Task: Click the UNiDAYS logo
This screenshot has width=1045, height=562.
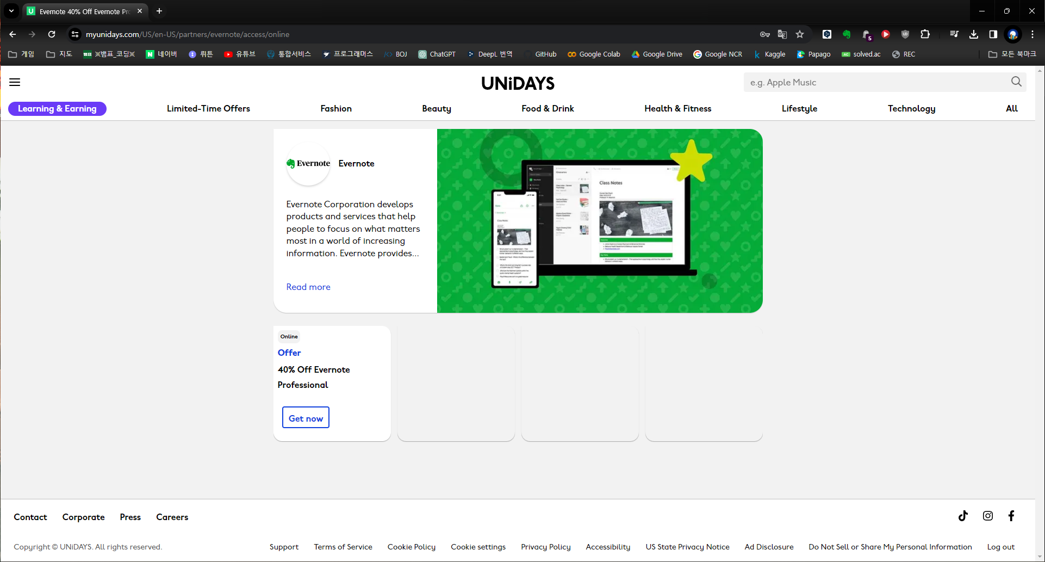Action: tap(518, 83)
